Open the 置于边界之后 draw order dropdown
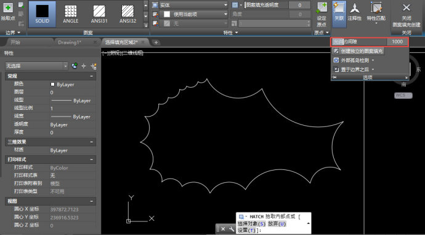The image size is (425, 235). coord(354,69)
